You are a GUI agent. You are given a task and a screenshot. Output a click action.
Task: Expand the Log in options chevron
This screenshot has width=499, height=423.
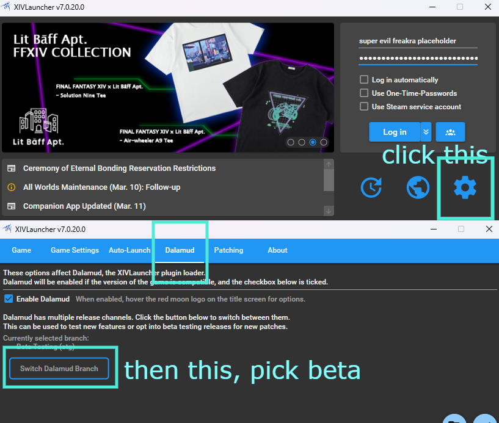[426, 132]
